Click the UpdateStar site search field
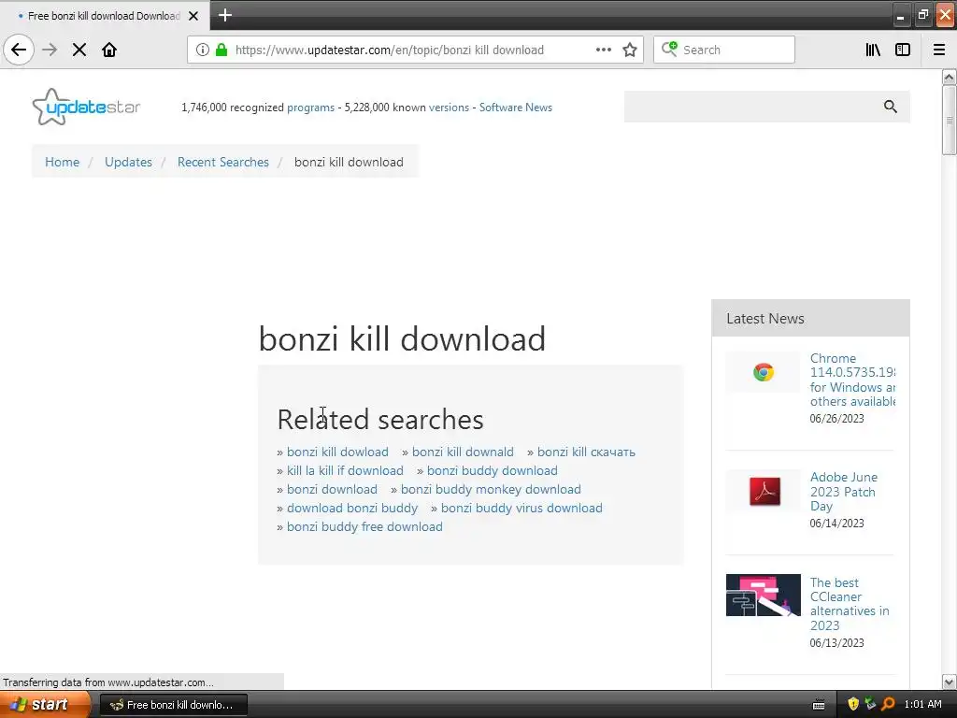The width and height of the screenshot is (957, 718). coord(754,107)
